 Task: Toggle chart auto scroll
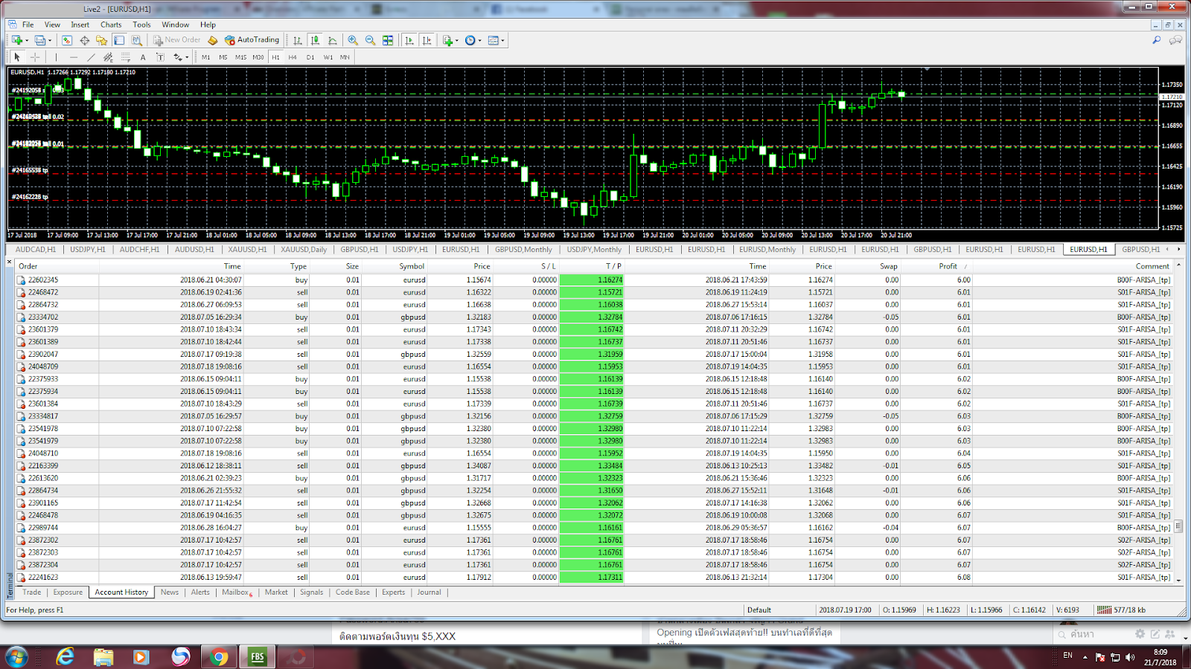coord(409,40)
